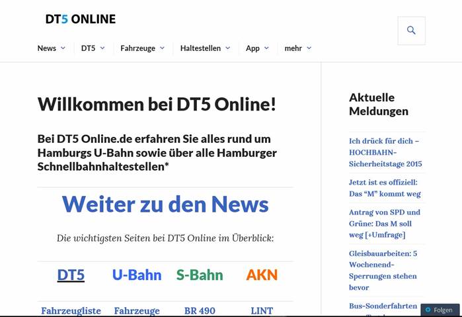This screenshot has width=462, height=317.
Task: Open the underlined DT5 overview link
Action: pyautogui.click(x=71, y=275)
